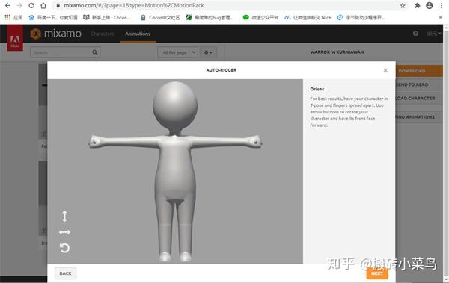Click the vertical flip arrow icon
The width and height of the screenshot is (449, 283).
click(64, 216)
